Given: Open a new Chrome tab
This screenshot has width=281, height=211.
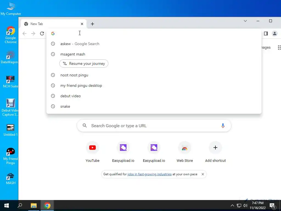Looking at the screenshot, I should point(92,24).
